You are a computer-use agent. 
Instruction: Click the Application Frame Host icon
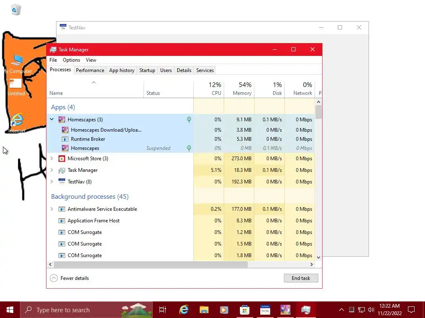pyautogui.click(x=62, y=221)
